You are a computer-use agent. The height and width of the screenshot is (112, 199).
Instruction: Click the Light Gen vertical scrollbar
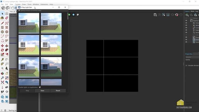[68, 16]
